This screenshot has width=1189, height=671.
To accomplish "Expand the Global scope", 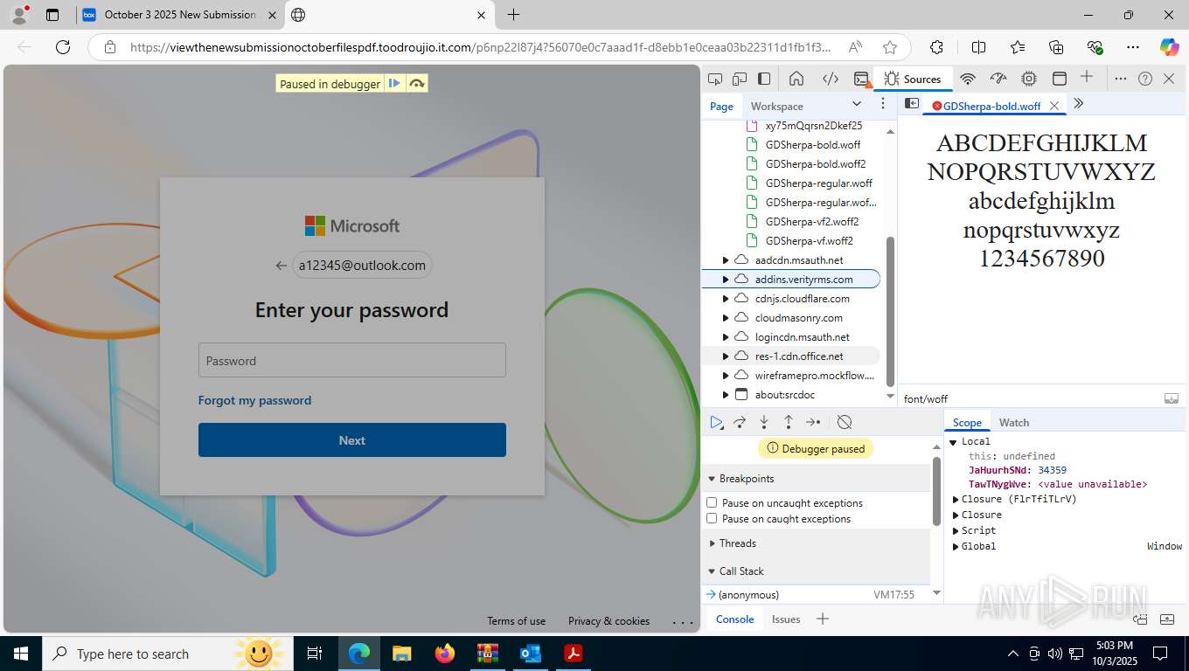I will coord(956,546).
